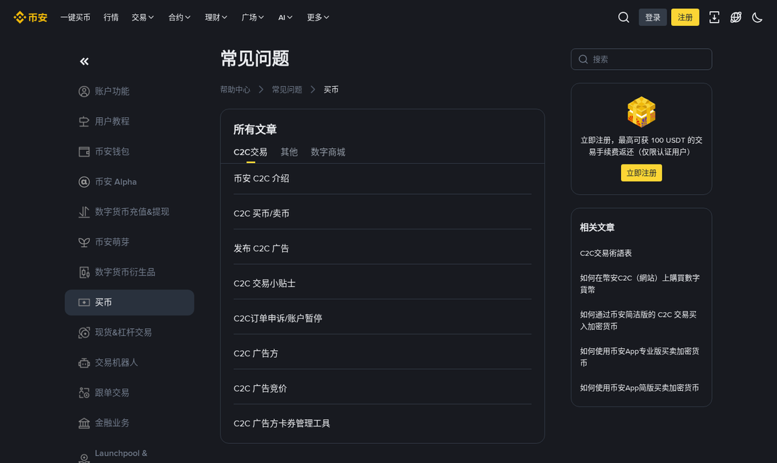Open the language globe icon

tap(736, 18)
